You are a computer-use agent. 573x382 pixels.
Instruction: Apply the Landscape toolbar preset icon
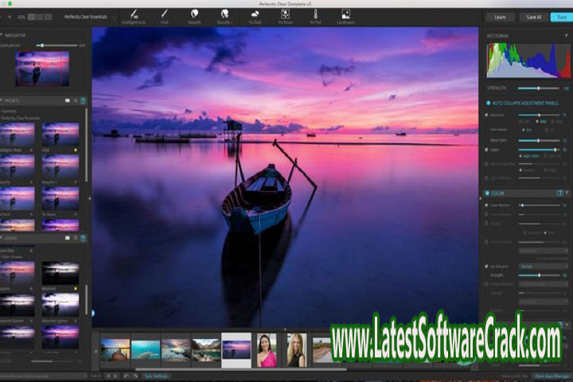pos(345,14)
